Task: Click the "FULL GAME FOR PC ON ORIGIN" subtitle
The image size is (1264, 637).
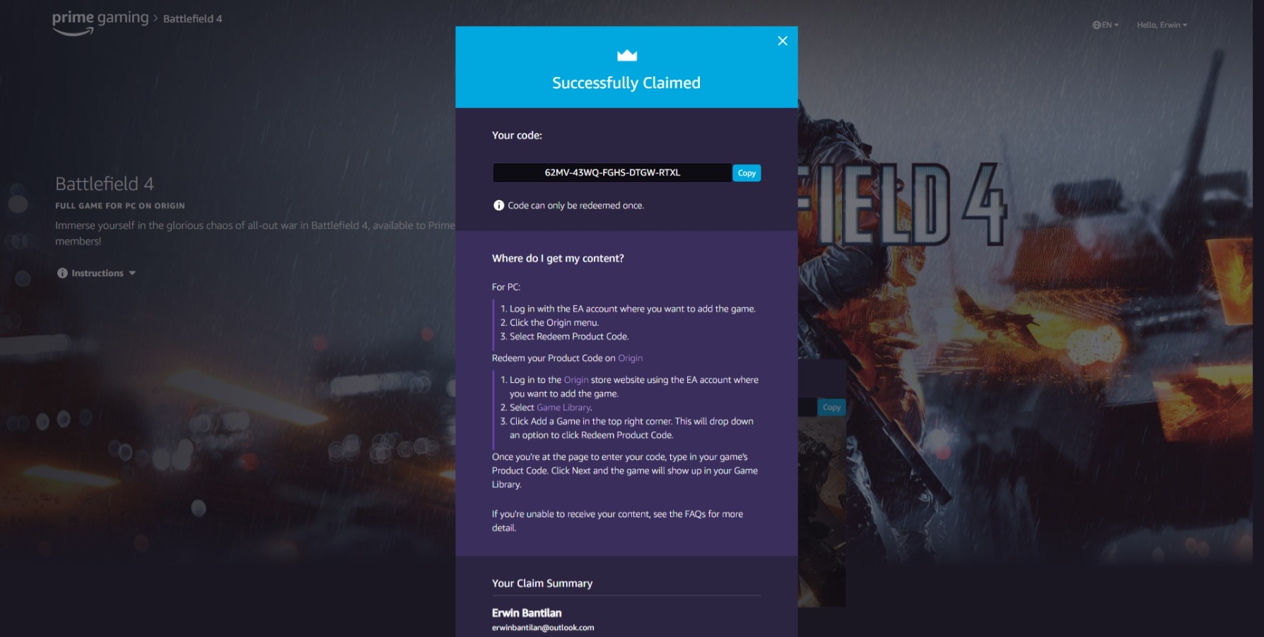Action: tap(120, 206)
